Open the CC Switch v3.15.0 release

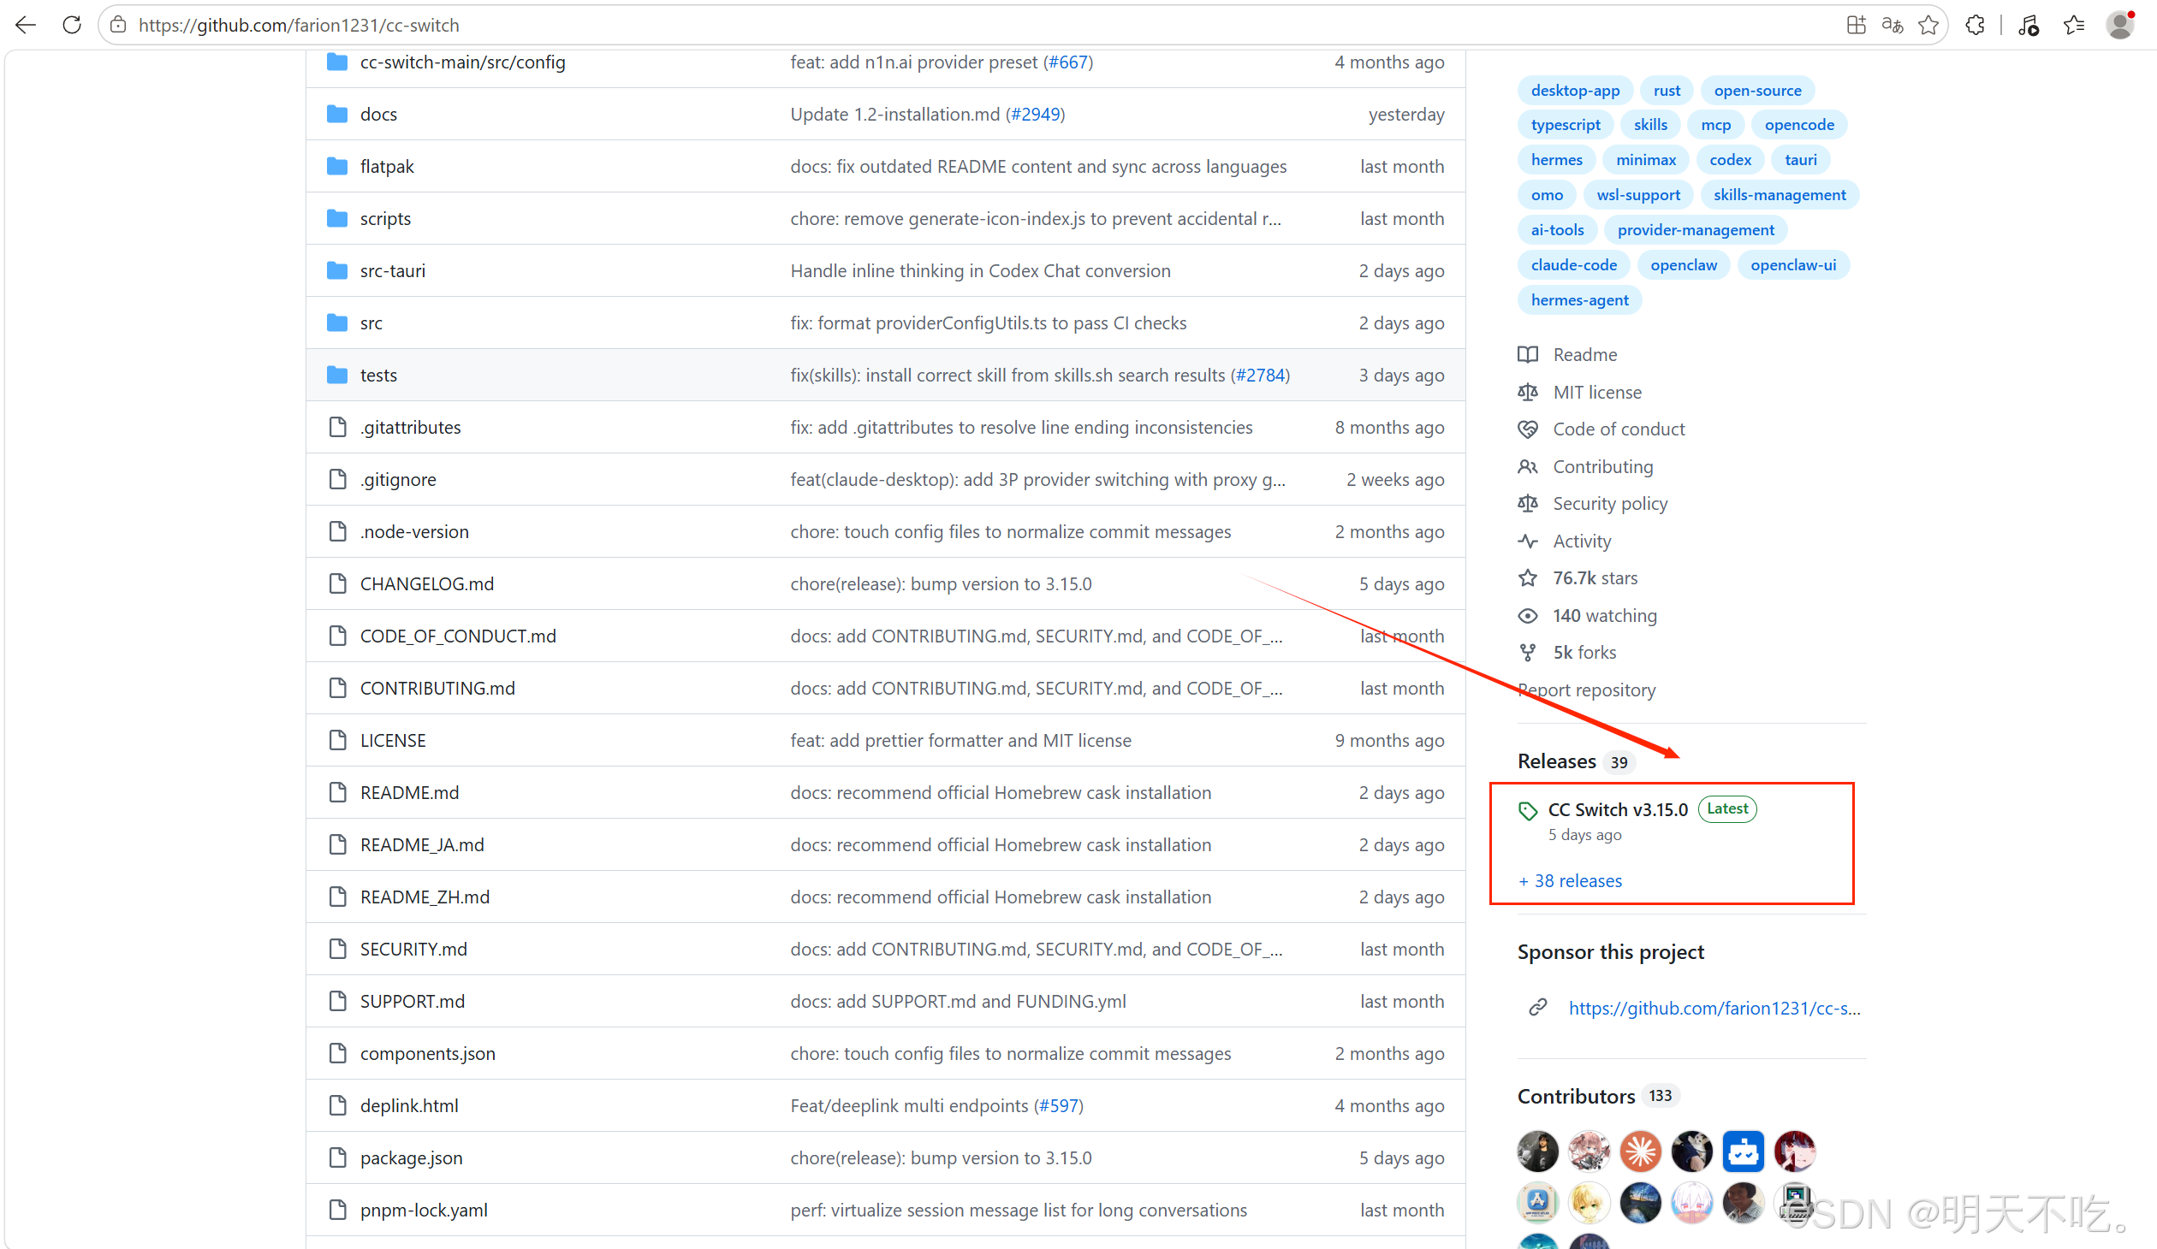coord(1618,809)
